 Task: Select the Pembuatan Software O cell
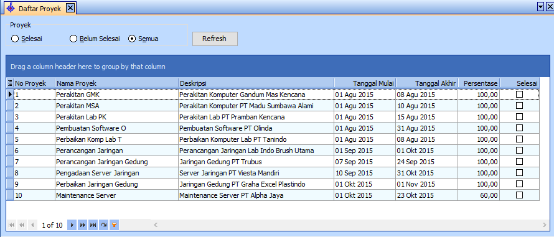(116, 128)
